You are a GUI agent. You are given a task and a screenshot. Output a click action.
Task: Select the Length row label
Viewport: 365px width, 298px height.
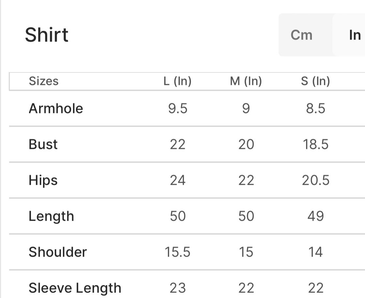pyautogui.click(x=51, y=216)
